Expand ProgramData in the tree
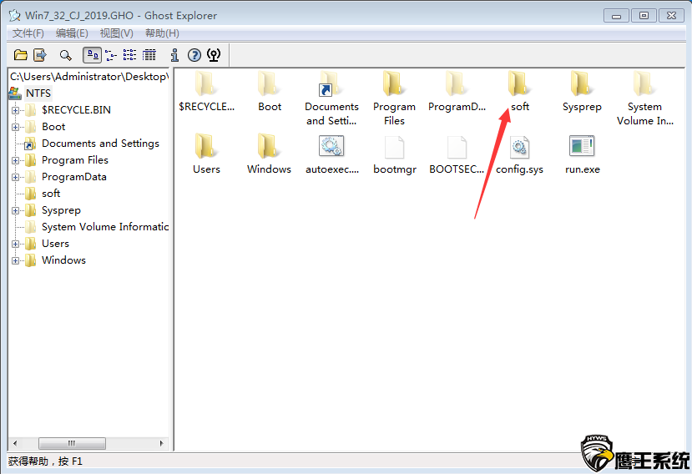The height and width of the screenshot is (474, 692). point(16,178)
